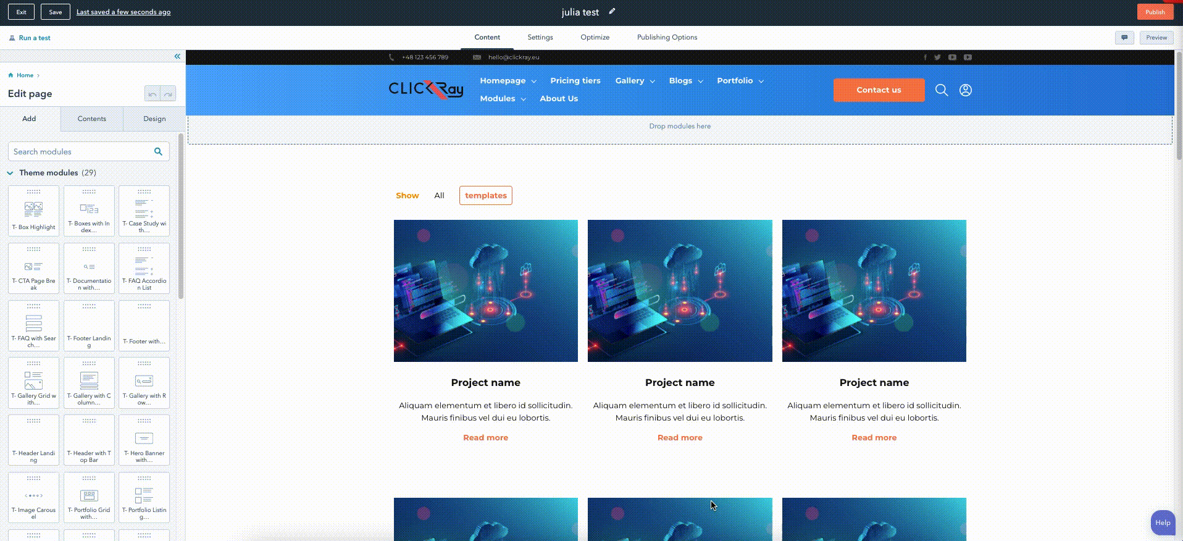Click the Run a test flask icon
Image resolution: width=1183 pixels, height=541 pixels.
pos(12,38)
